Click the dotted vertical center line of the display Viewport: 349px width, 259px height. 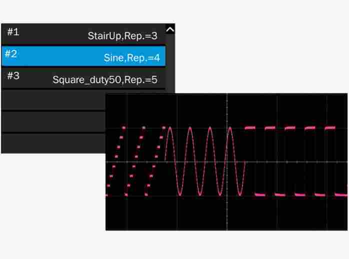(x=227, y=110)
